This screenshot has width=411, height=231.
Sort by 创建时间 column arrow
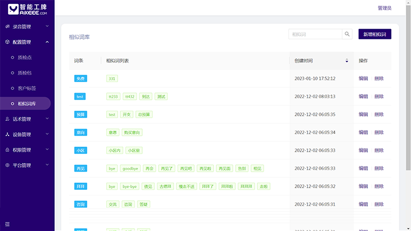[x=346, y=60]
